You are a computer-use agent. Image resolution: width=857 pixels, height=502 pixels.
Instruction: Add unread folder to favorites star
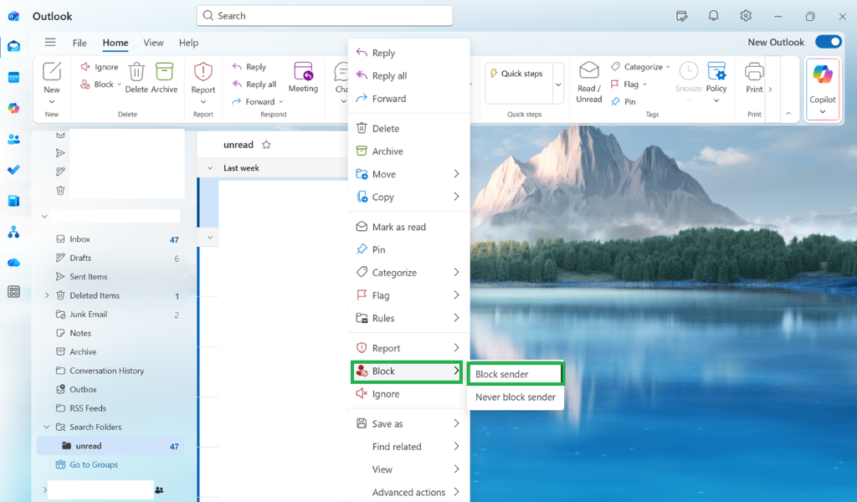point(266,145)
